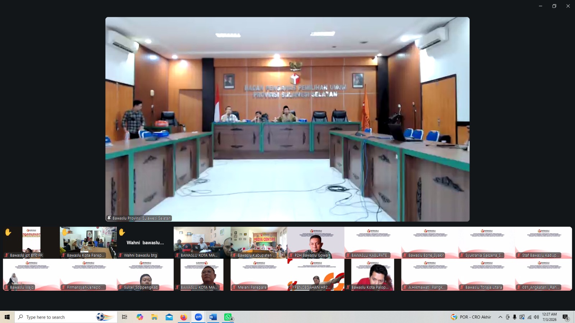The height and width of the screenshot is (323, 575).
Task: Click muted mic icon for Firmansyah-Jenepo...
Action: 63,287
